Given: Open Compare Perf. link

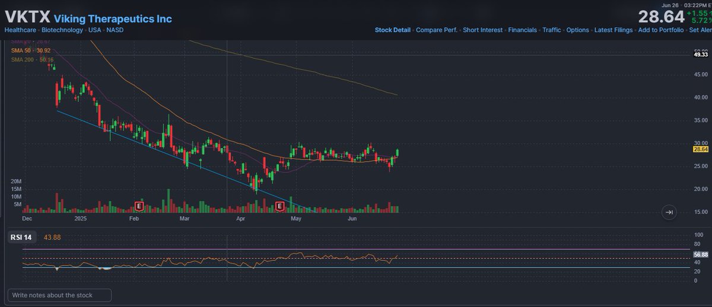Looking at the screenshot, I should (437, 30).
